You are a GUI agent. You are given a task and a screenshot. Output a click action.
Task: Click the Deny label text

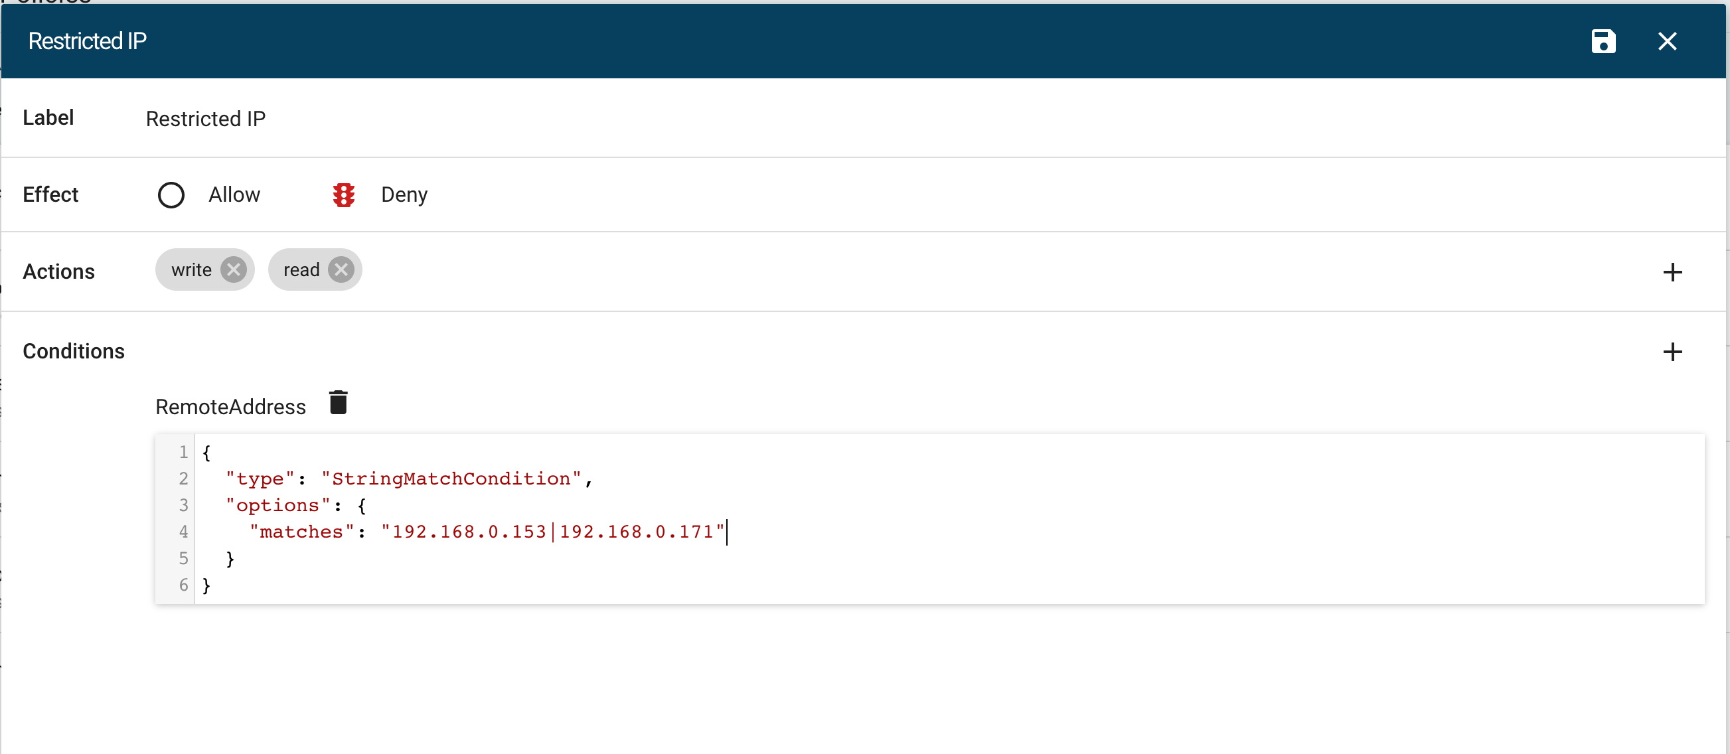[404, 194]
